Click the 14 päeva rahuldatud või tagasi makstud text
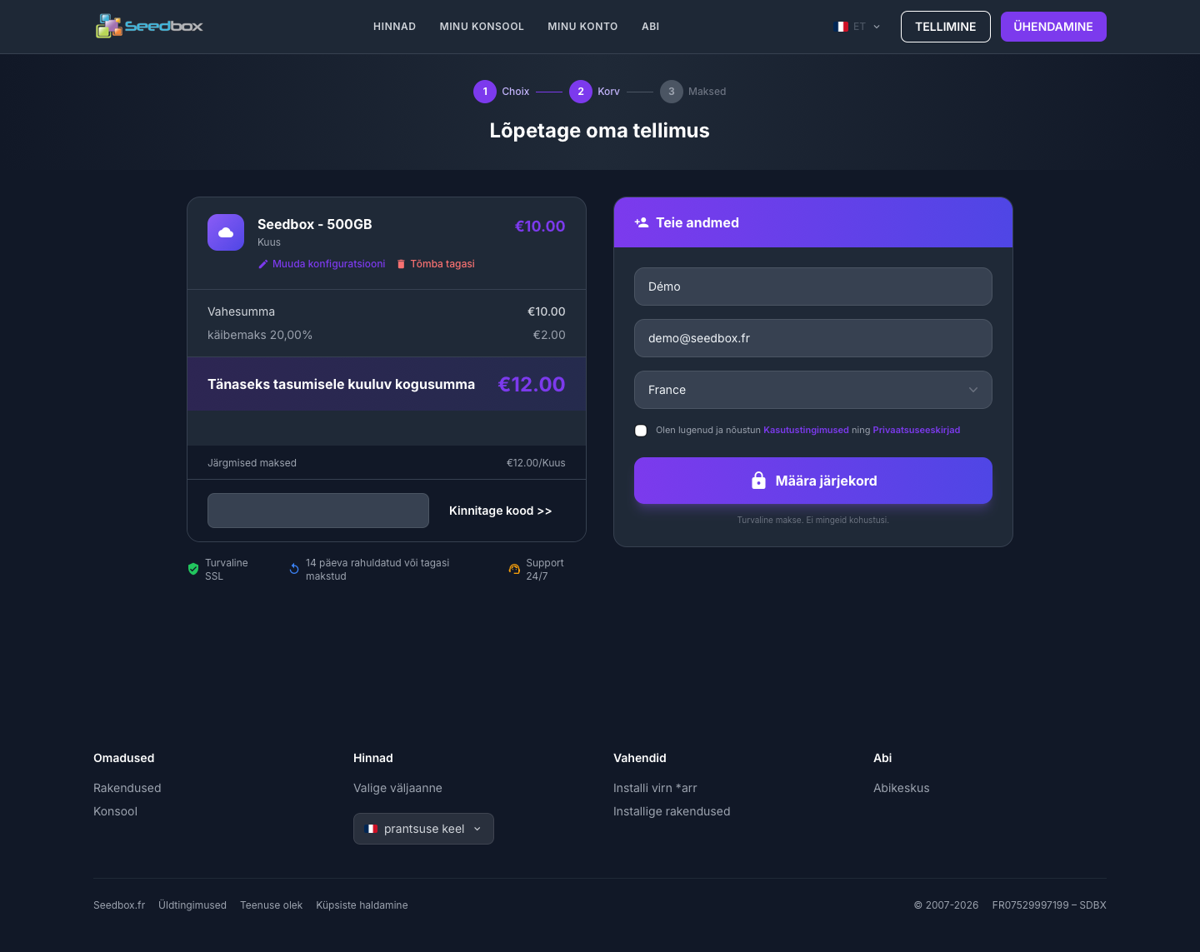Viewport: 1200px width, 952px height. click(x=377, y=570)
